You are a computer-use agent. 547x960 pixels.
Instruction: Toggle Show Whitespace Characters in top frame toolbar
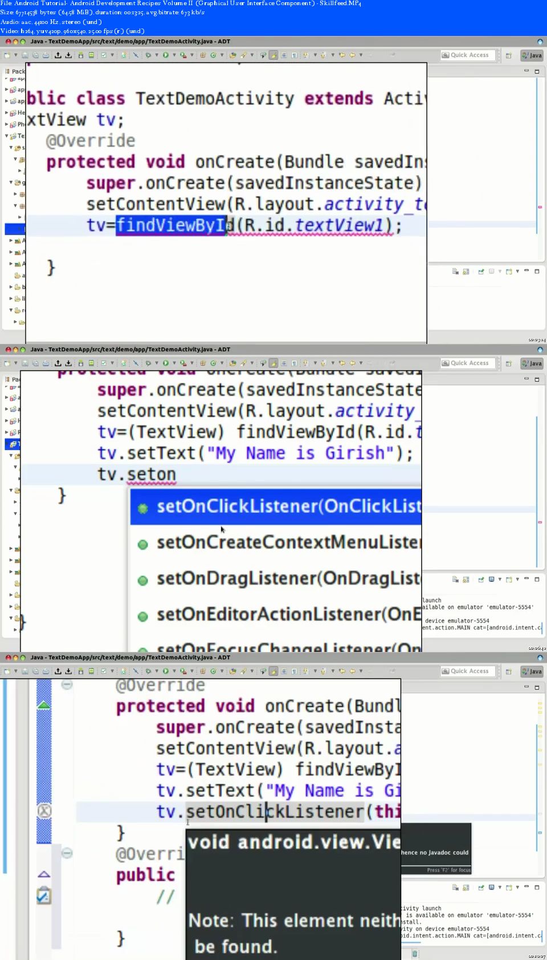click(294, 55)
